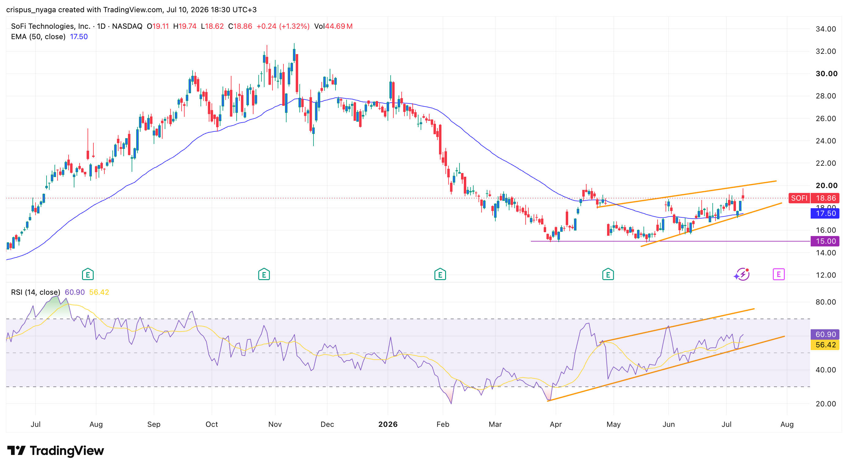This screenshot has height=469, width=848.
Task: Click the purple 15.00 support price label
Action: pos(825,241)
